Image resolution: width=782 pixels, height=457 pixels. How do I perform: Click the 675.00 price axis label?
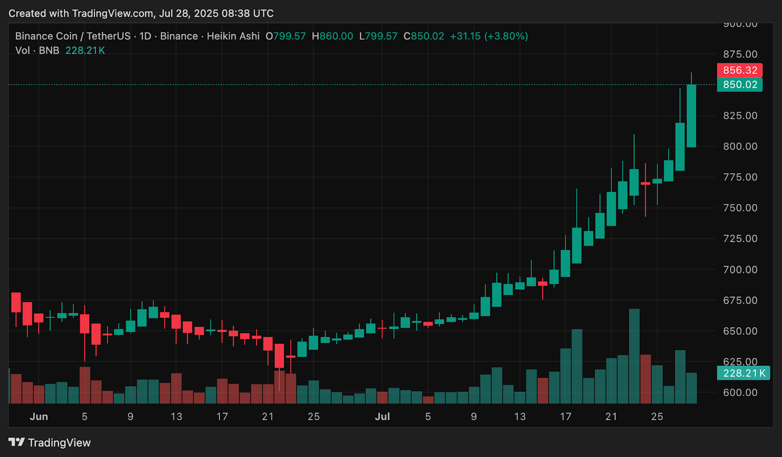pos(740,300)
